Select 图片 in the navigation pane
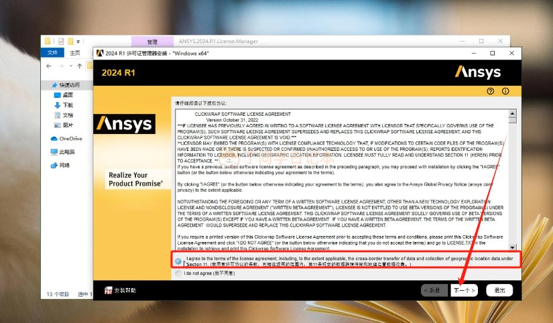Image resolution: width=553 pixels, height=323 pixels. coord(64,125)
